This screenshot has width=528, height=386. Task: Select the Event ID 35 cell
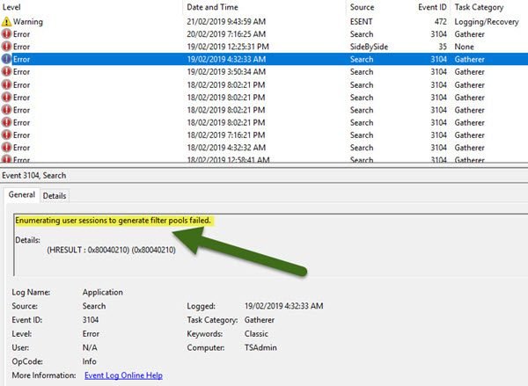coord(443,47)
